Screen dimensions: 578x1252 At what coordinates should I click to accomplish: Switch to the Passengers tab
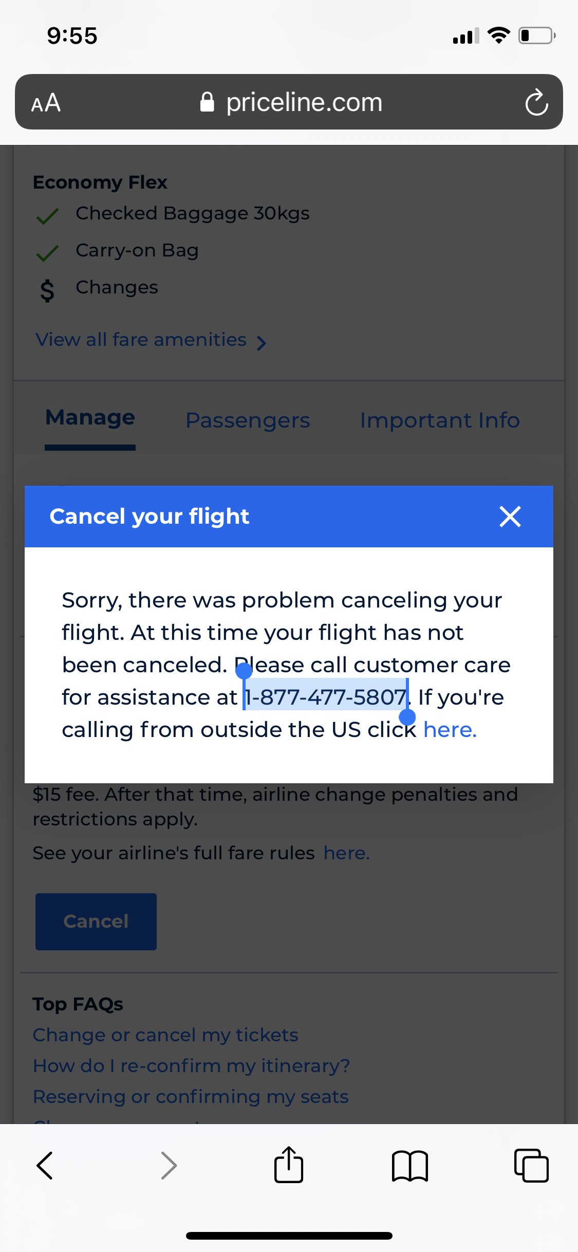(248, 420)
